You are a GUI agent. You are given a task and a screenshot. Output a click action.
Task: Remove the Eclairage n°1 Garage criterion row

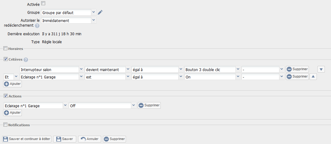pyautogui.click(x=298, y=77)
